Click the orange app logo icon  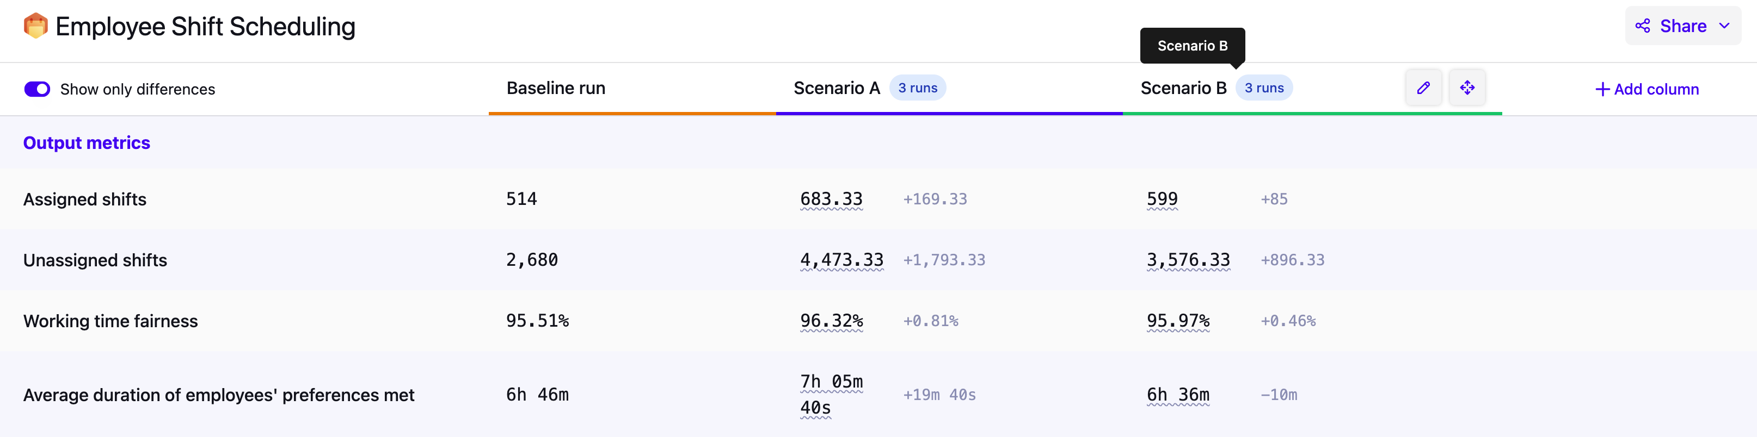35,27
